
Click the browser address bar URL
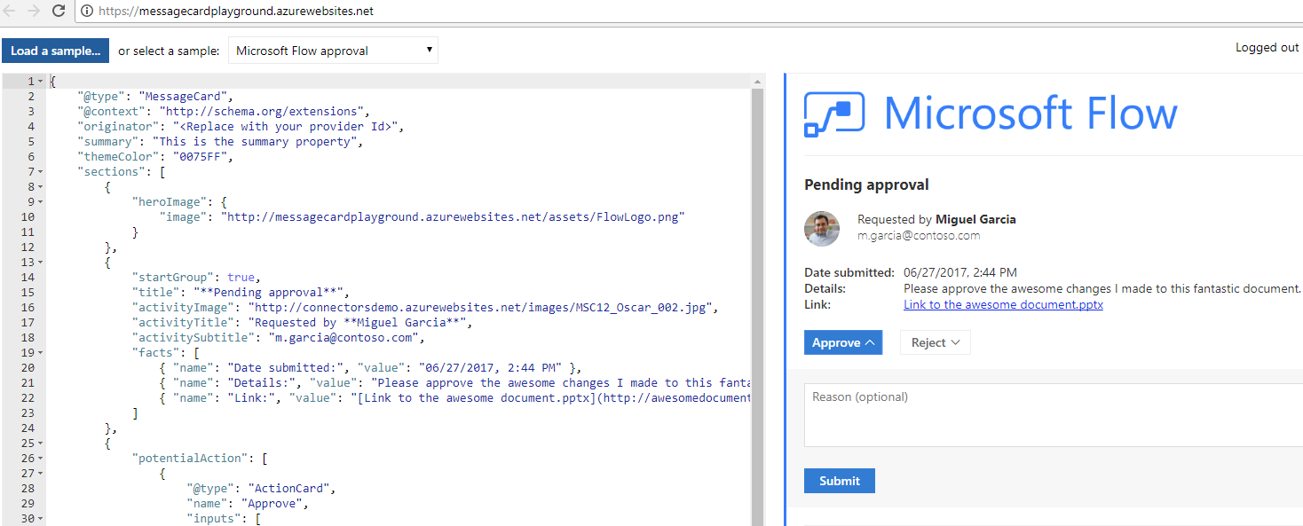tap(235, 12)
